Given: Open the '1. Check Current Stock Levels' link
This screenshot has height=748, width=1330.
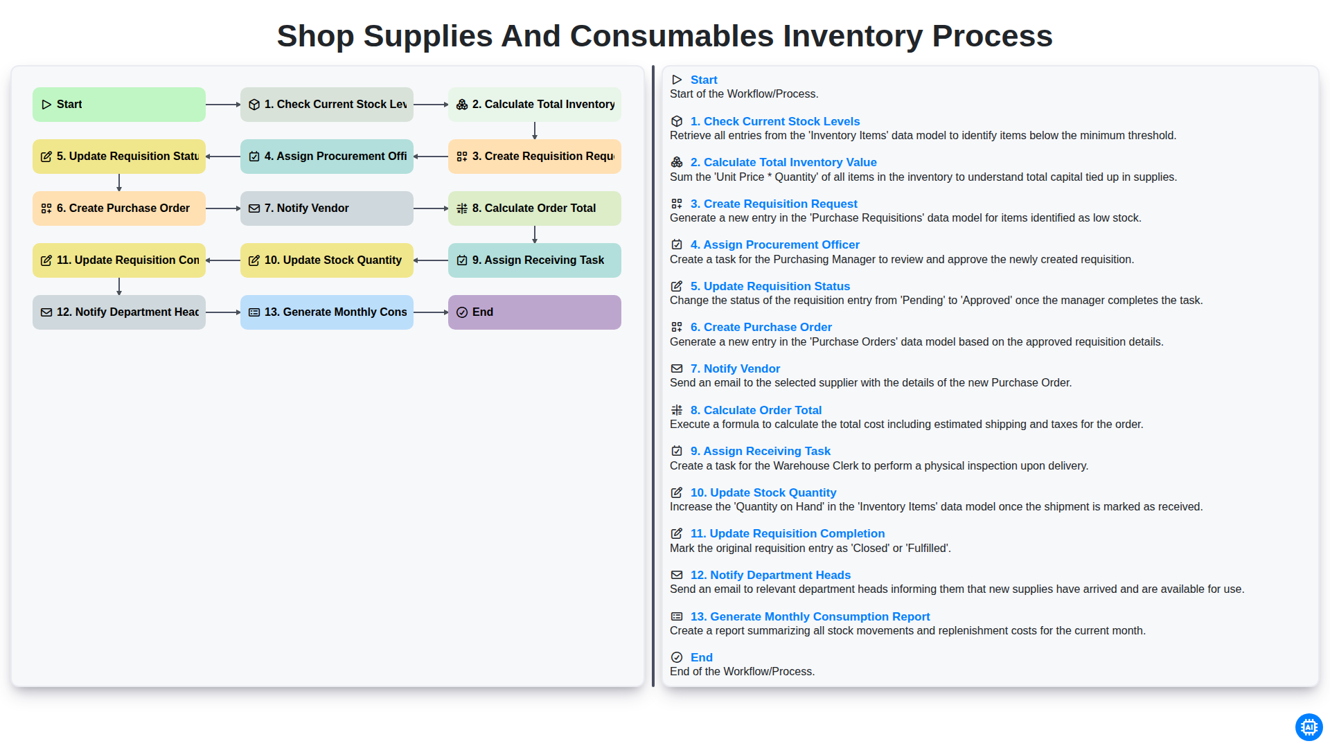Looking at the screenshot, I should coord(775,121).
